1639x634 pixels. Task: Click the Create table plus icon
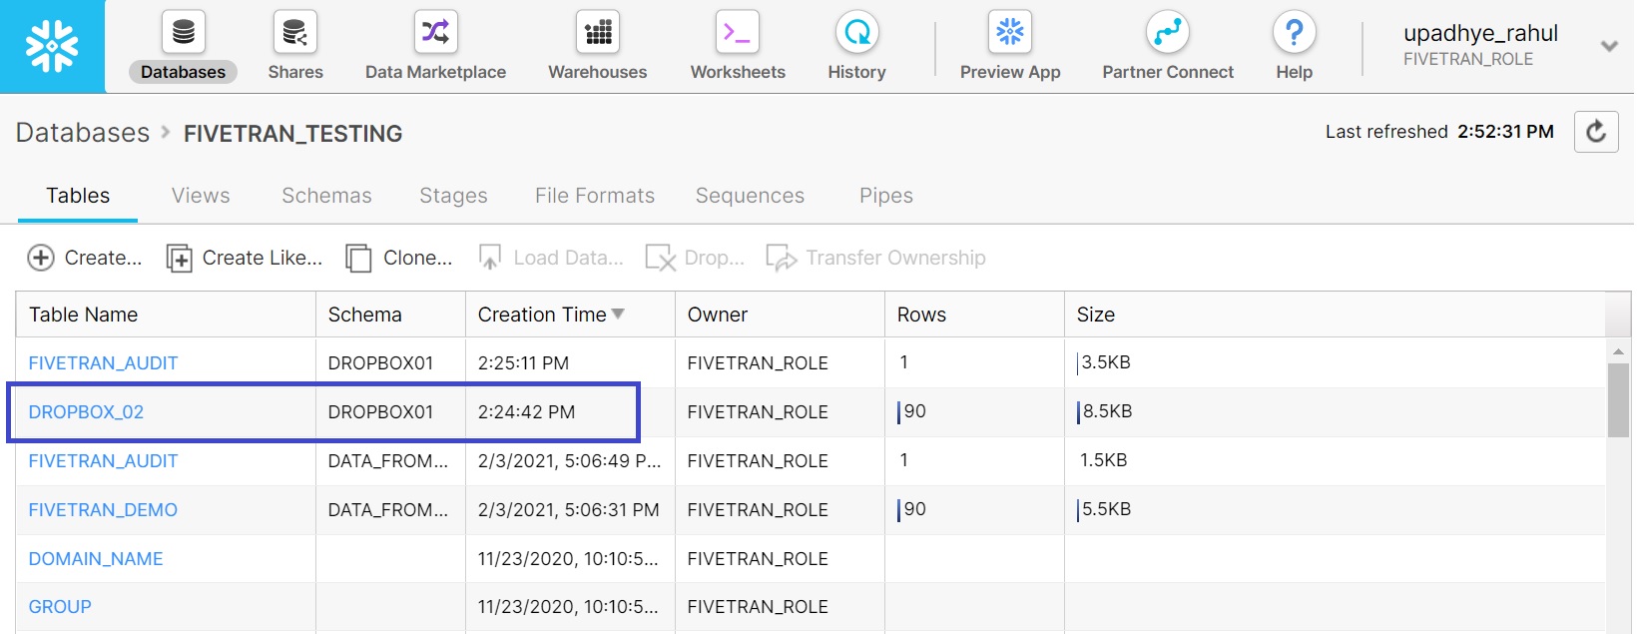(x=41, y=258)
